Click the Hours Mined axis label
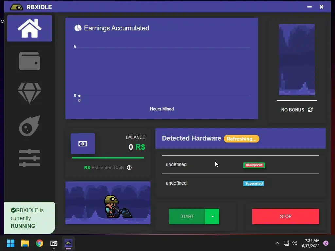 [162, 109]
